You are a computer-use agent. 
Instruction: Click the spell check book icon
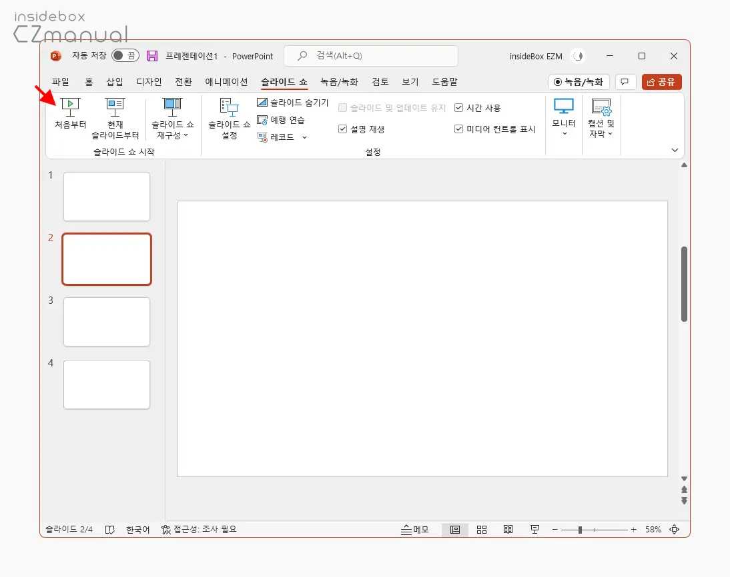click(x=110, y=530)
